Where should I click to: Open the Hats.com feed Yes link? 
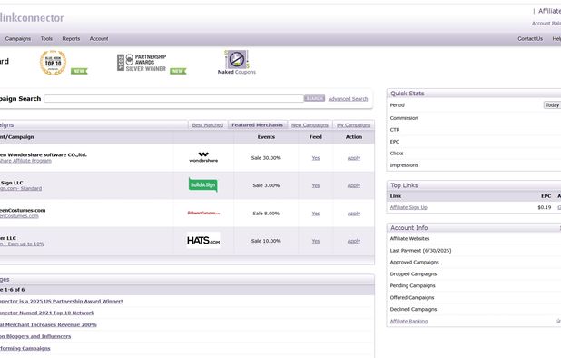[x=316, y=241]
